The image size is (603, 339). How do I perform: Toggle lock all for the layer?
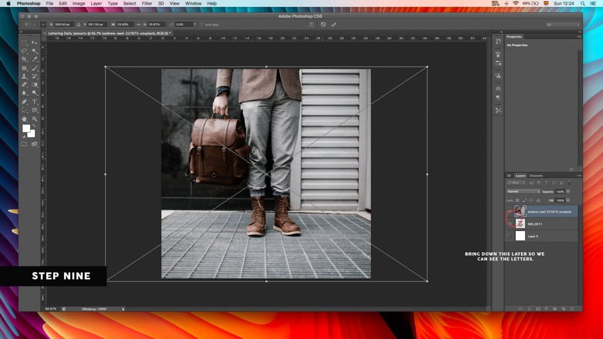(538, 200)
